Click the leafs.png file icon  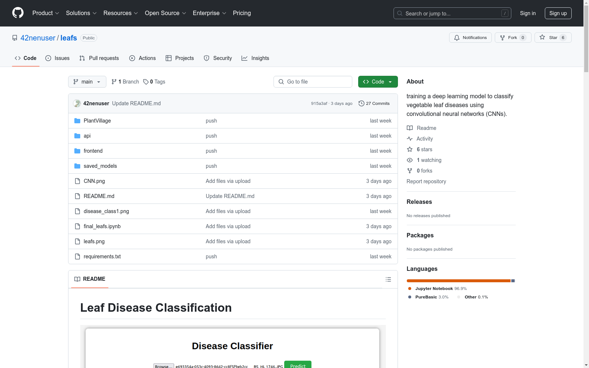77,241
